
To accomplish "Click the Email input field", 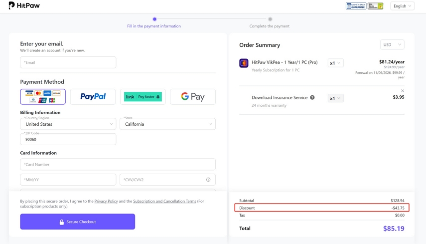I will point(68,62).
